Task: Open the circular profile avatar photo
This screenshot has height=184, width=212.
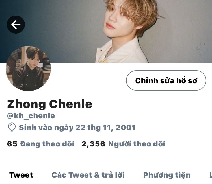Action: coord(28,69)
